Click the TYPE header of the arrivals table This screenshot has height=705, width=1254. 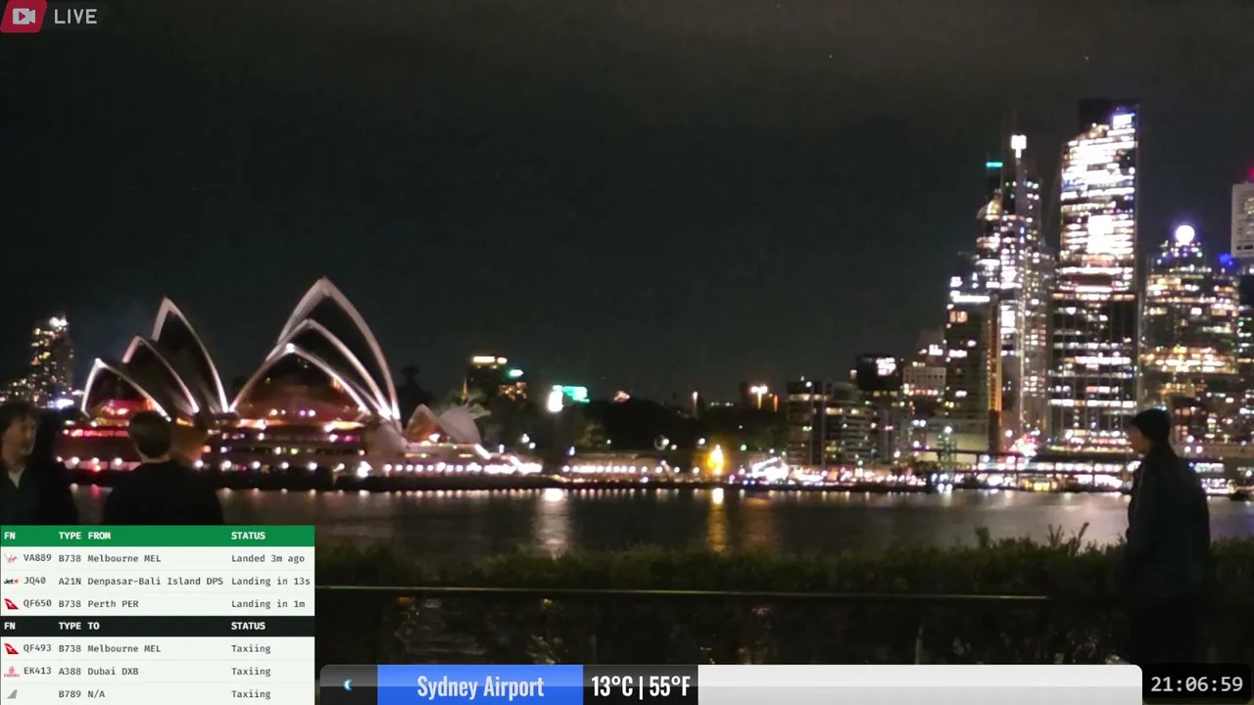coord(70,536)
